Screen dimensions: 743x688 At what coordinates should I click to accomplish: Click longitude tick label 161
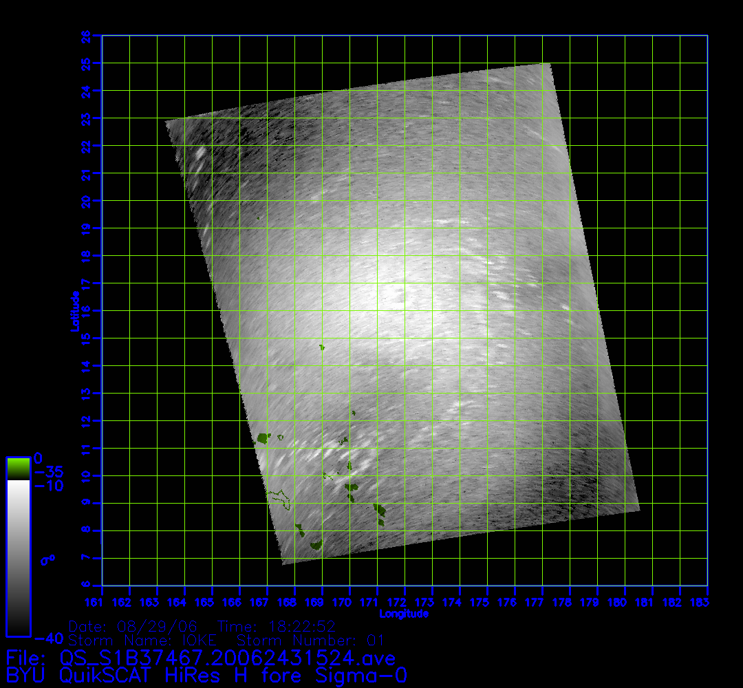click(102, 603)
